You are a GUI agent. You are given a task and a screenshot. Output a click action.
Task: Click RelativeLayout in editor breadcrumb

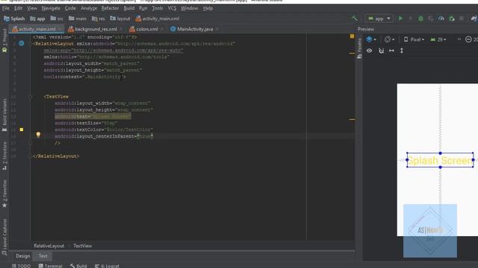click(49, 246)
